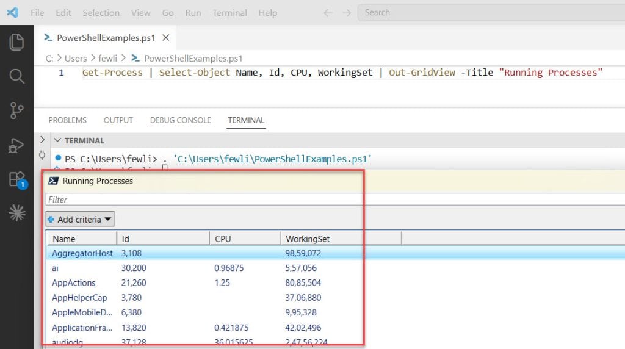Open the Selection menu
625x349 pixels.
tap(101, 13)
